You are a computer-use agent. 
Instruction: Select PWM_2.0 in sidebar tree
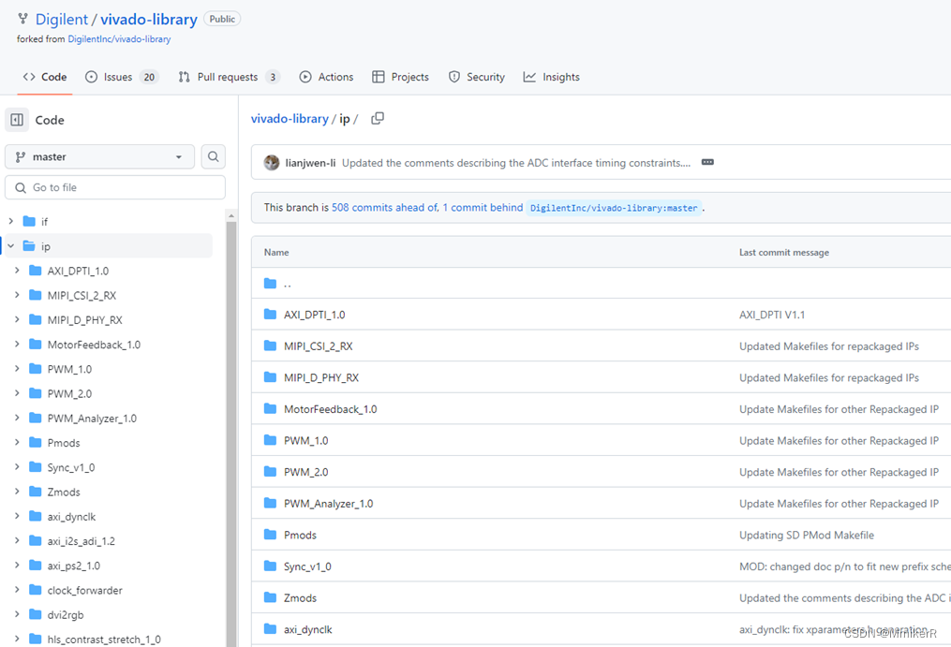coord(69,393)
